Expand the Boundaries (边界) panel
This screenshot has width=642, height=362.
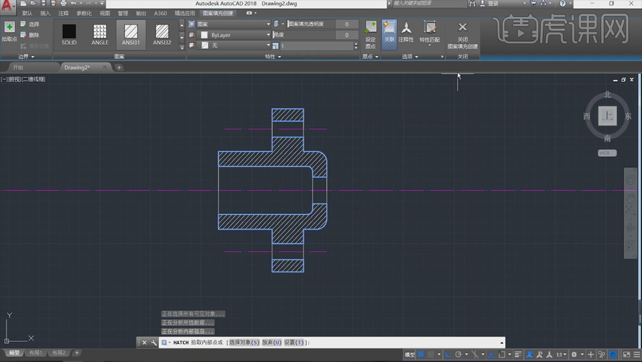[26, 56]
